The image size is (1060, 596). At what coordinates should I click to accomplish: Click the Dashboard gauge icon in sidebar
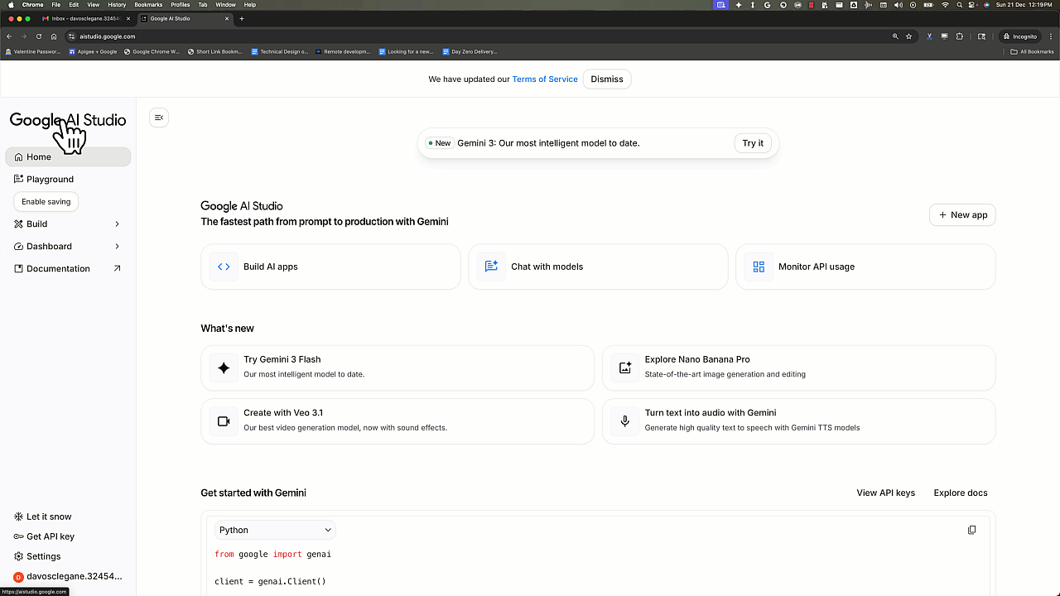[x=19, y=246]
